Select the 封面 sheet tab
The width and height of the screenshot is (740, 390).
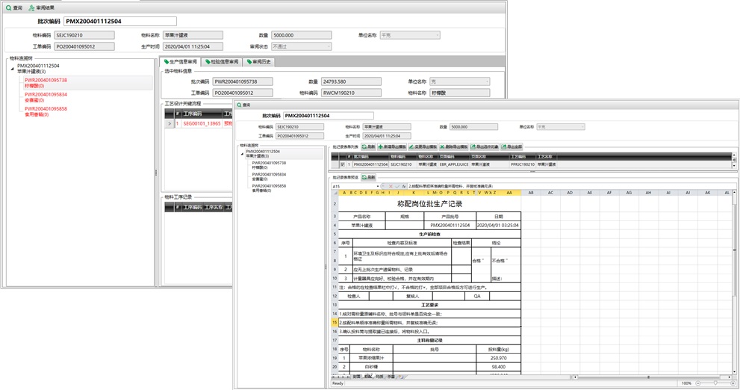pos(357,377)
